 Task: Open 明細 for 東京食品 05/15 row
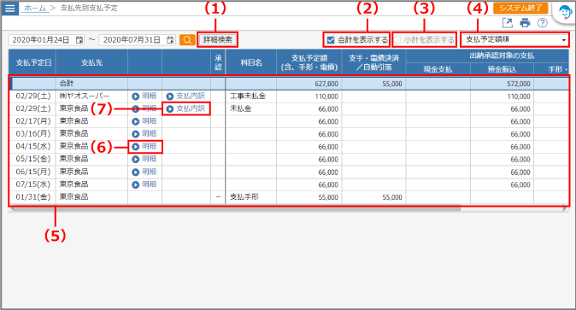click(x=144, y=159)
